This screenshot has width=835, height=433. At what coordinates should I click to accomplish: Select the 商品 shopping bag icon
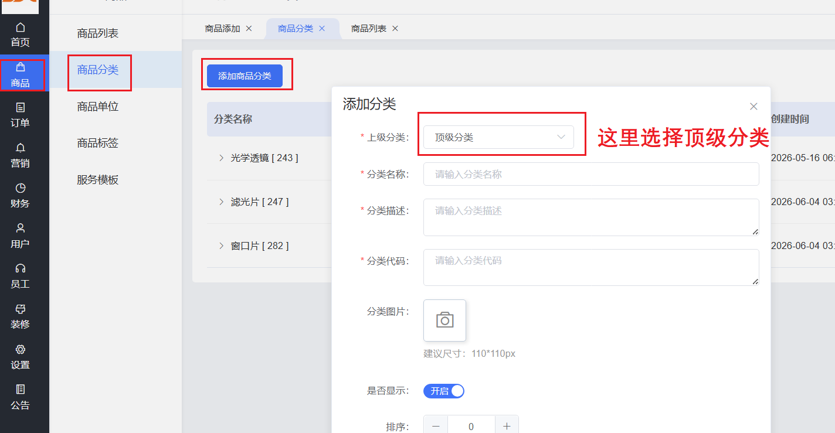21,67
